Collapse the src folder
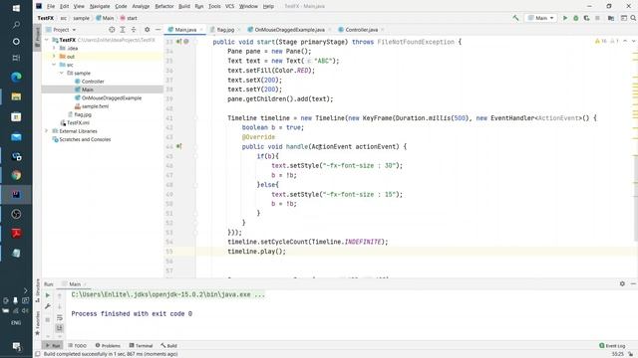The height and width of the screenshot is (358, 638). pos(54,65)
